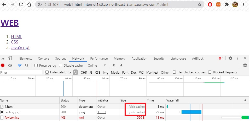Select the favicon.ico request row
The width and height of the screenshot is (250, 121).
(125, 118)
